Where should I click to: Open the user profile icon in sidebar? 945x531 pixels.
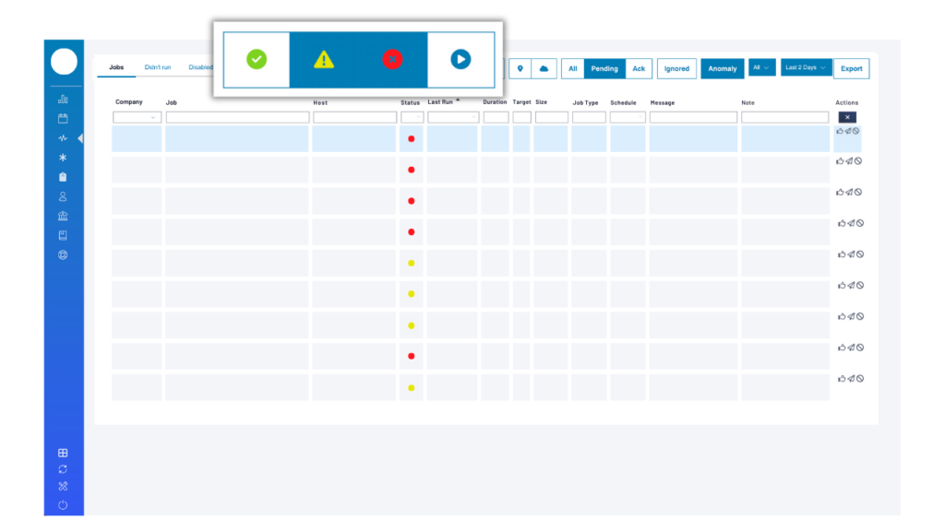point(63,197)
